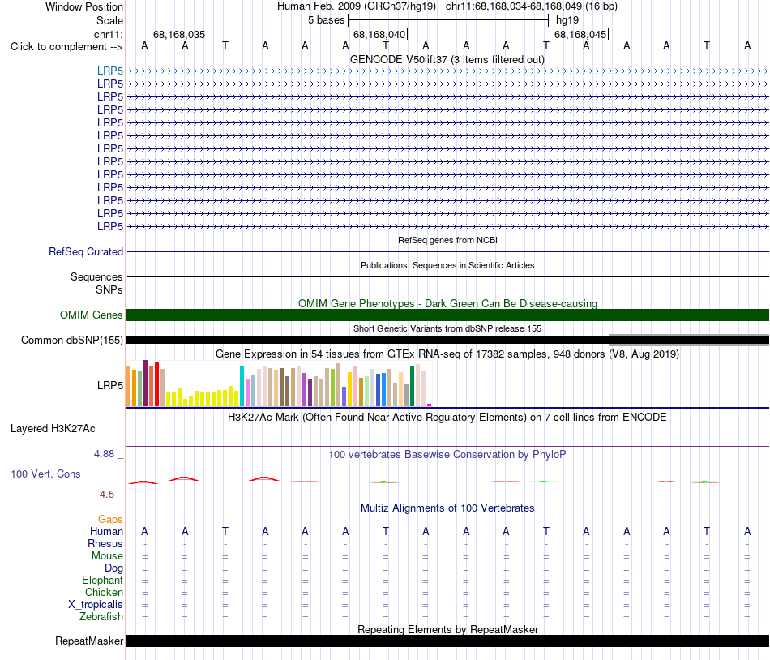Click the H3K27Ac Mark track title

pyautogui.click(x=447, y=417)
